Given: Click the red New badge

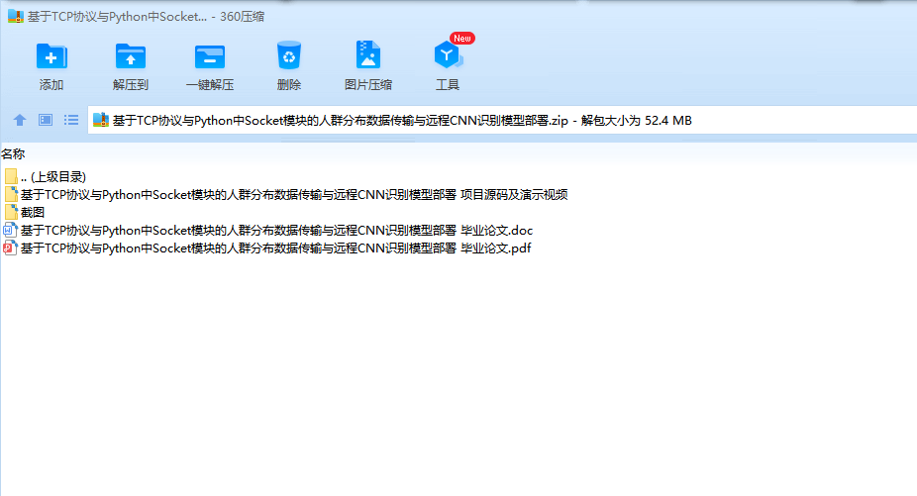Looking at the screenshot, I should (x=462, y=38).
